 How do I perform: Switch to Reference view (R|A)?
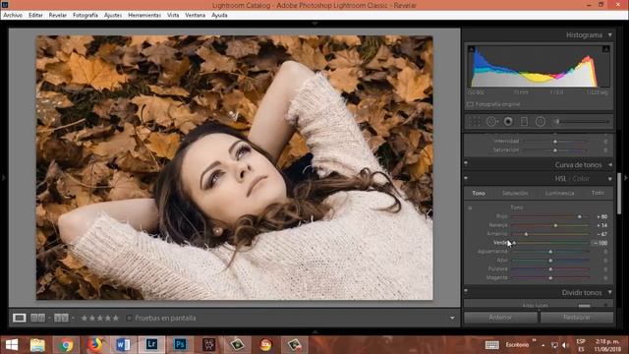38,318
